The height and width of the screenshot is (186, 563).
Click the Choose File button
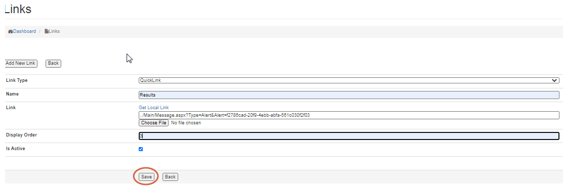click(x=154, y=123)
